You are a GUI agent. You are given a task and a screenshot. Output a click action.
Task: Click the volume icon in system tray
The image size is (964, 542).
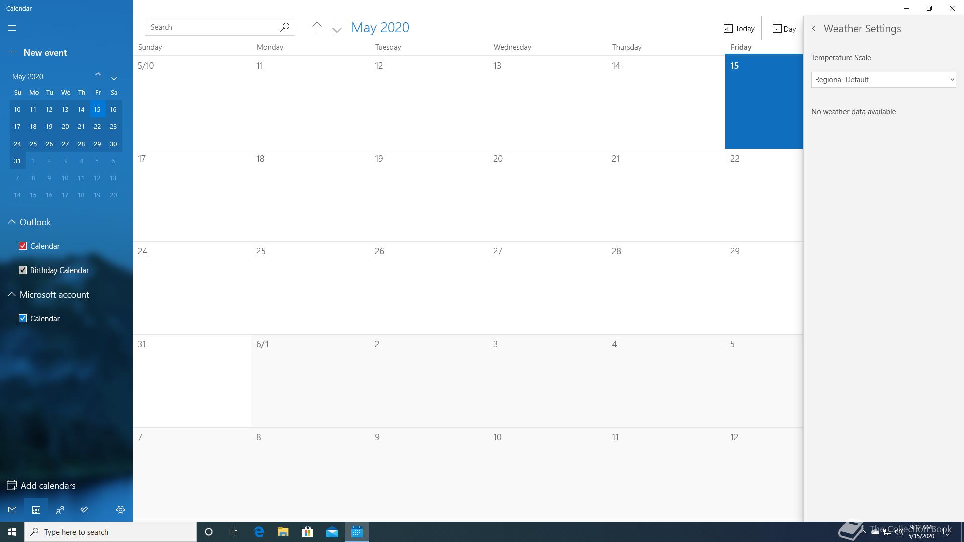coord(899,532)
